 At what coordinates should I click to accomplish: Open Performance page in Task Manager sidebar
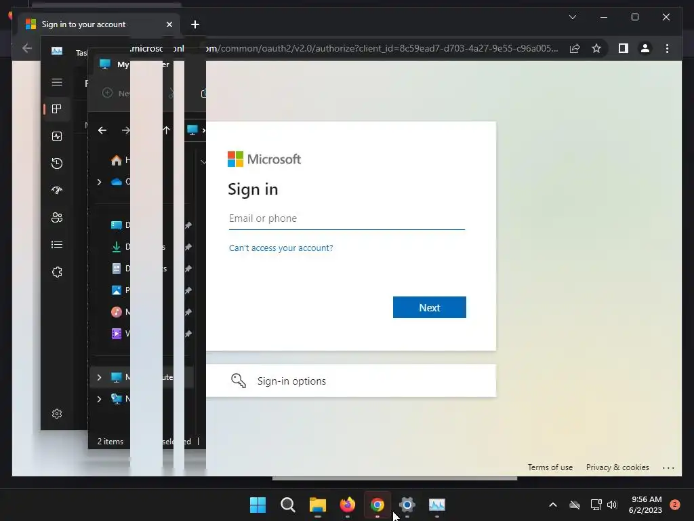click(57, 136)
